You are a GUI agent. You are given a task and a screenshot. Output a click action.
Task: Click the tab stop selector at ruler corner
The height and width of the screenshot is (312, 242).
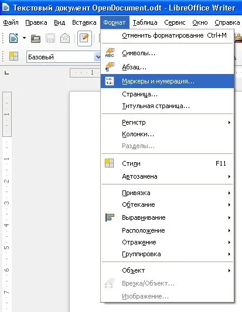pos(7,73)
